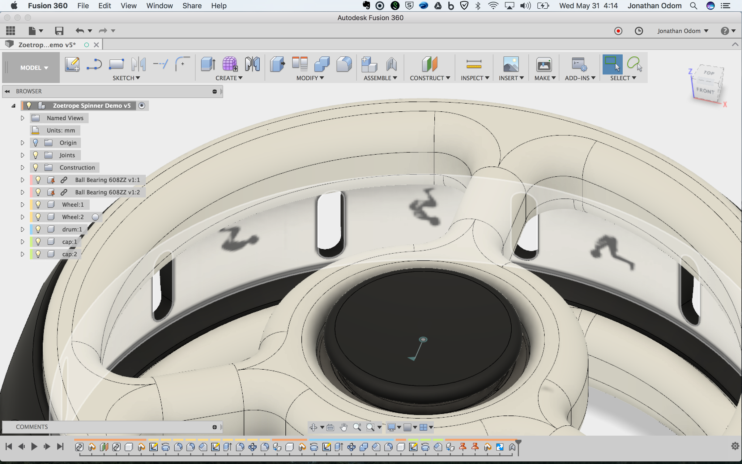Click the Create Sketch icon

(x=72, y=64)
